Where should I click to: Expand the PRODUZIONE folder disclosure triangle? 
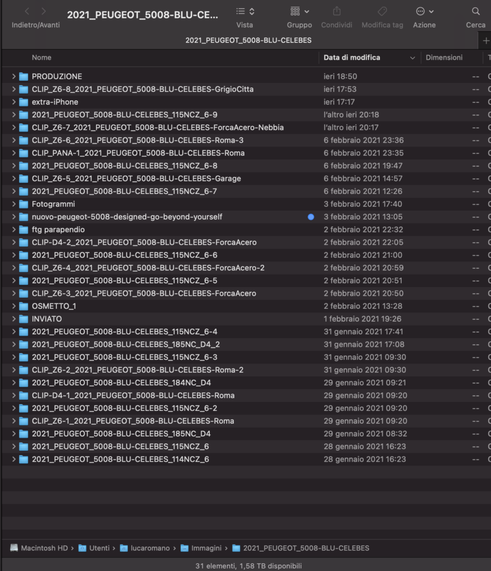coord(13,76)
